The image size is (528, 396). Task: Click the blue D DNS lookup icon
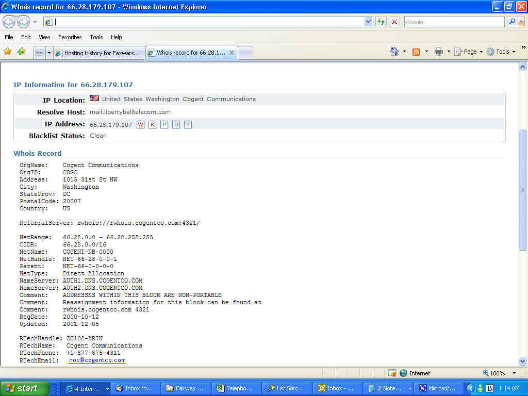point(176,125)
